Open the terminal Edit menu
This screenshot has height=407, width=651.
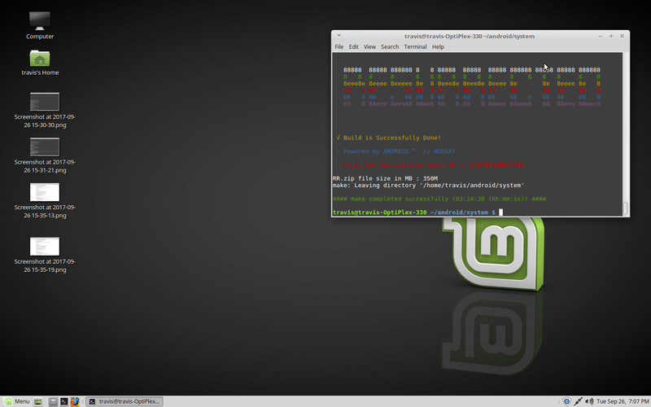[353, 46]
